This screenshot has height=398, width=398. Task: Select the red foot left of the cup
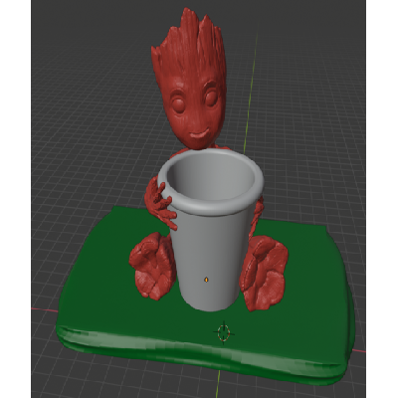coord(151,266)
